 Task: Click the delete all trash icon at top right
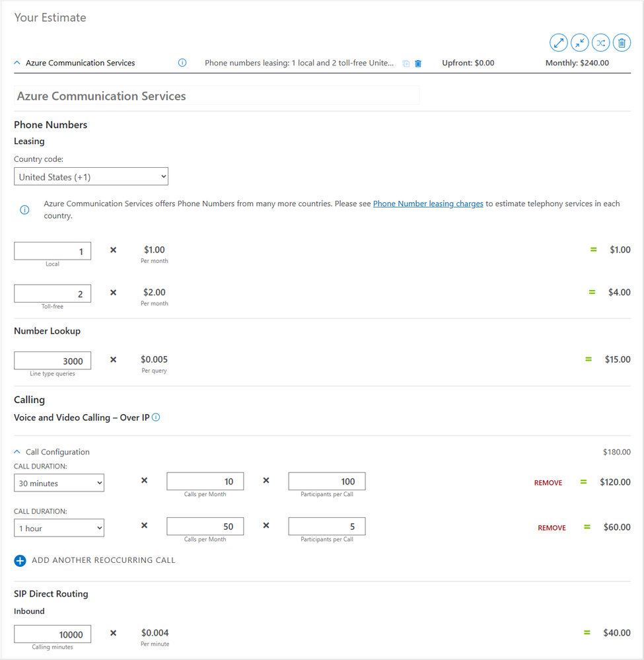pos(622,42)
